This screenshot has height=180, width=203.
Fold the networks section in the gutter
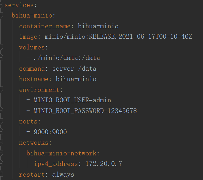tap(1, 143)
